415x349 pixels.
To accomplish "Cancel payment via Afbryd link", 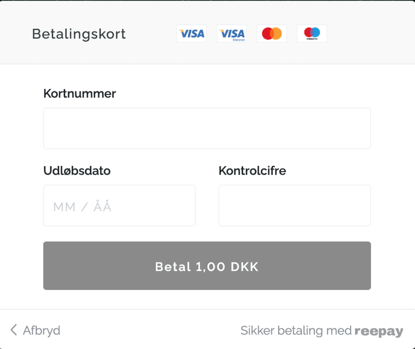I will (x=42, y=330).
